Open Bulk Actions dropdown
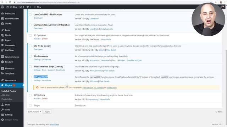Image resolution: width=227 pixels, height=127 pixels. click(35, 111)
